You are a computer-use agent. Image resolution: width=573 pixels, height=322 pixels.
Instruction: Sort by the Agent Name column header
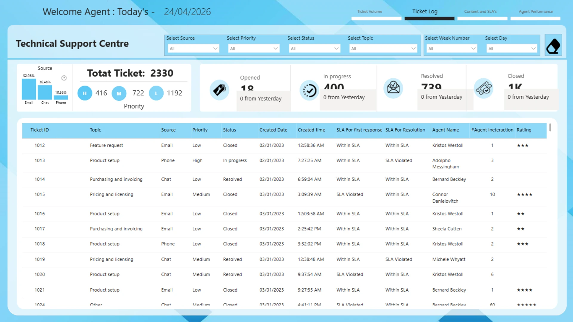(x=446, y=130)
